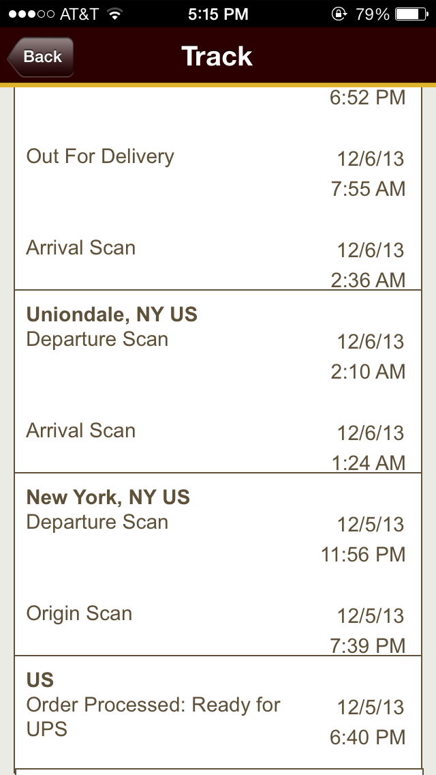This screenshot has height=775, width=436.
Task: Select the Origin Scan entry
Action: coord(79,613)
